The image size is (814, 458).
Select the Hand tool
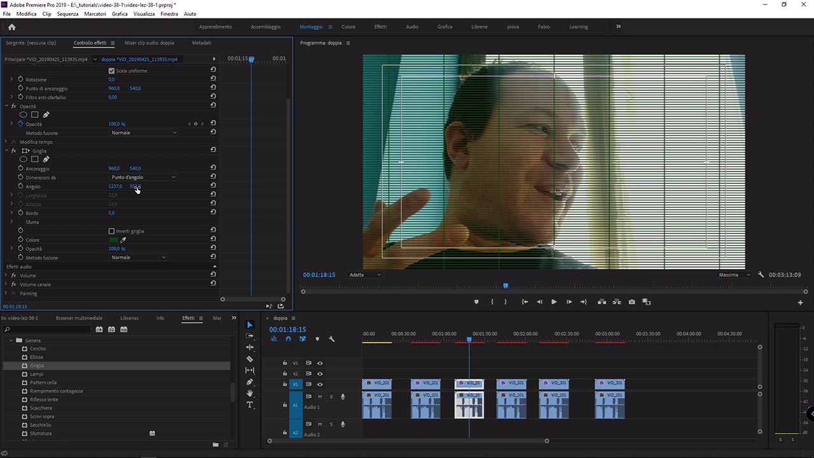[x=249, y=393]
